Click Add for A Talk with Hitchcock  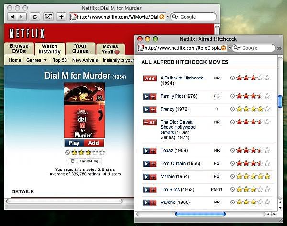click(150, 79)
